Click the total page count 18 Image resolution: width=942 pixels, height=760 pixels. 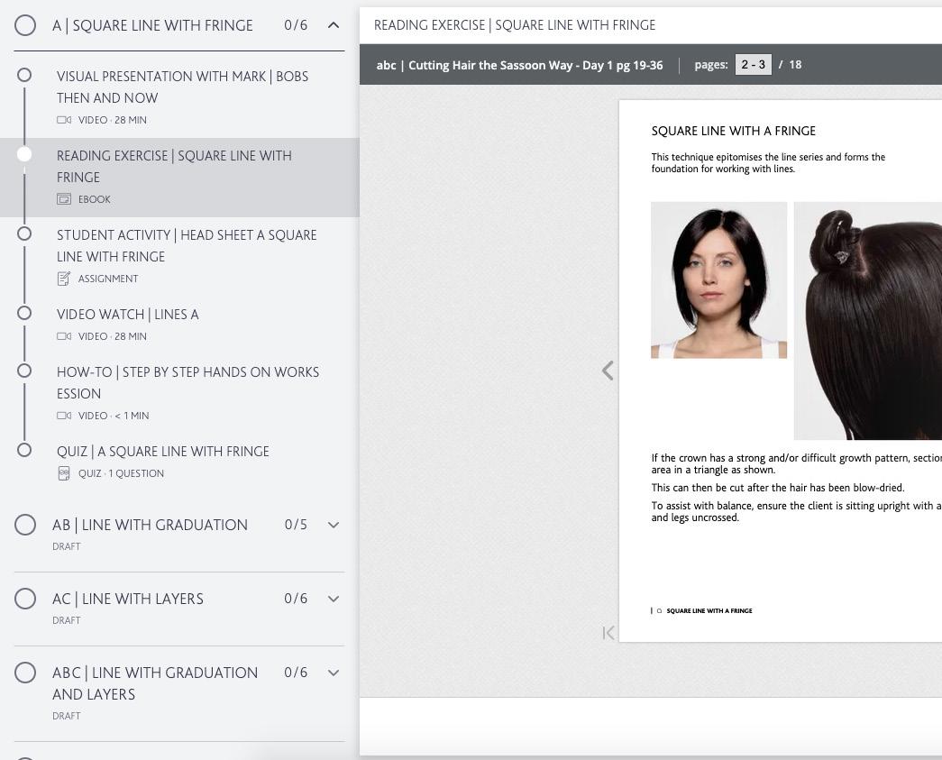click(x=795, y=65)
